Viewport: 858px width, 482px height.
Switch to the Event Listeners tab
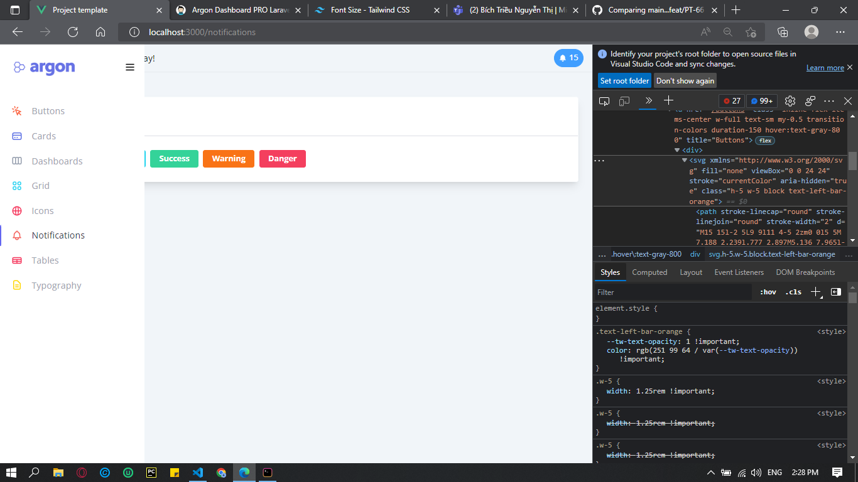pyautogui.click(x=739, y=272)
